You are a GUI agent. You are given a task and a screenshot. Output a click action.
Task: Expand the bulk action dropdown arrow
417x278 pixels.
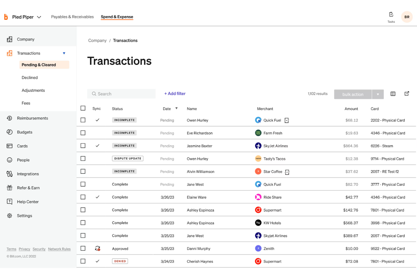[378, 94]
